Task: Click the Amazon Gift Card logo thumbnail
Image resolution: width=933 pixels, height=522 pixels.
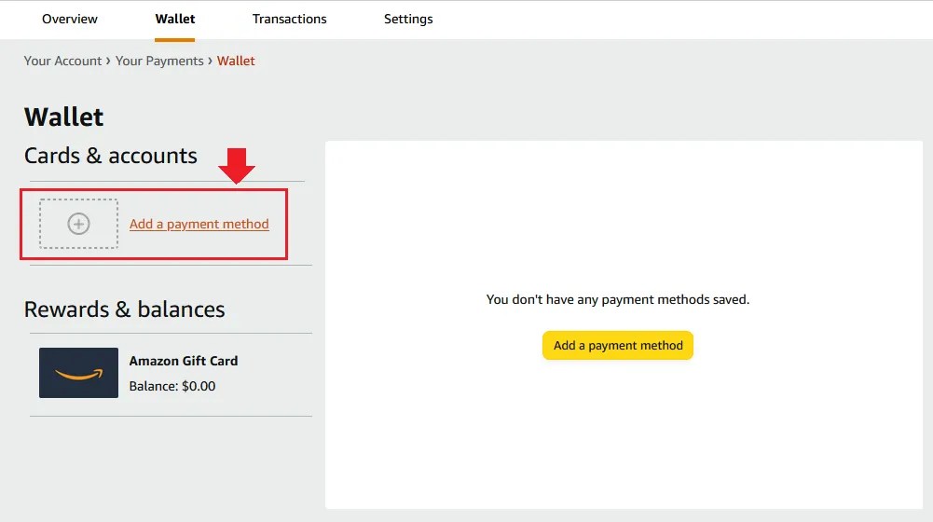Action: pyautogui.click(x=78, y=373)
